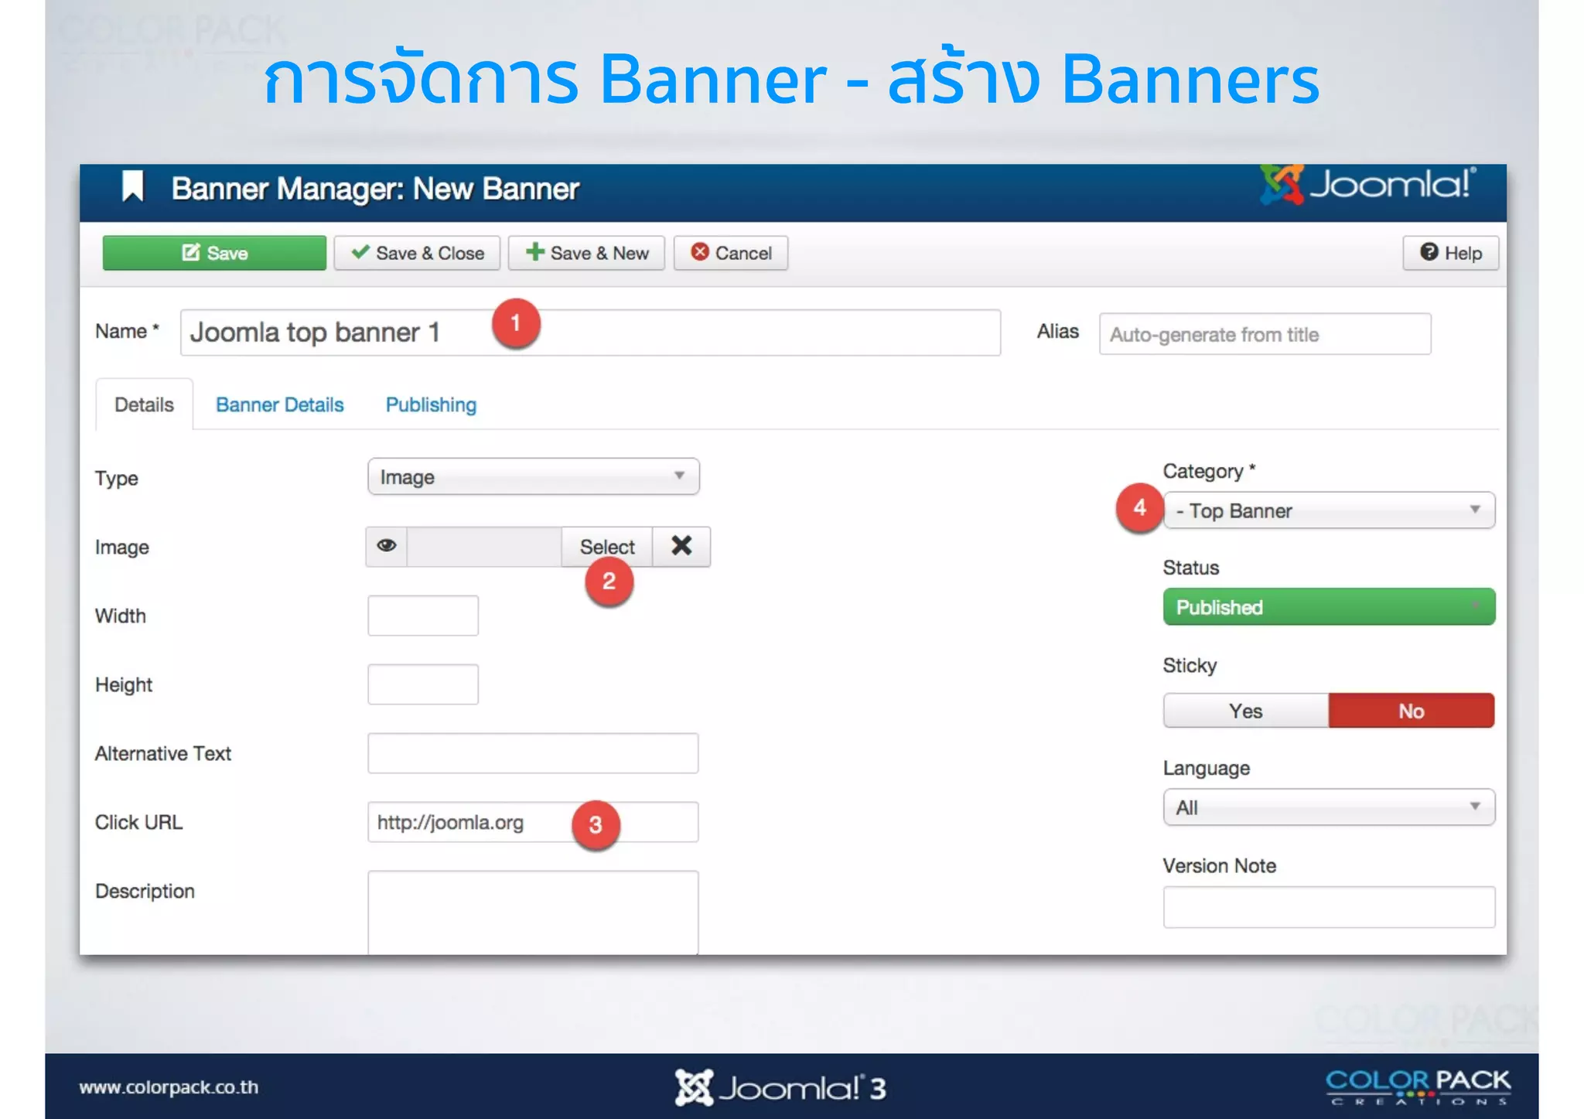Viewport: 1584px width, 1119px height.
Task: Click the Name field with Joomla top banner 1
Action: pos(590,333)
